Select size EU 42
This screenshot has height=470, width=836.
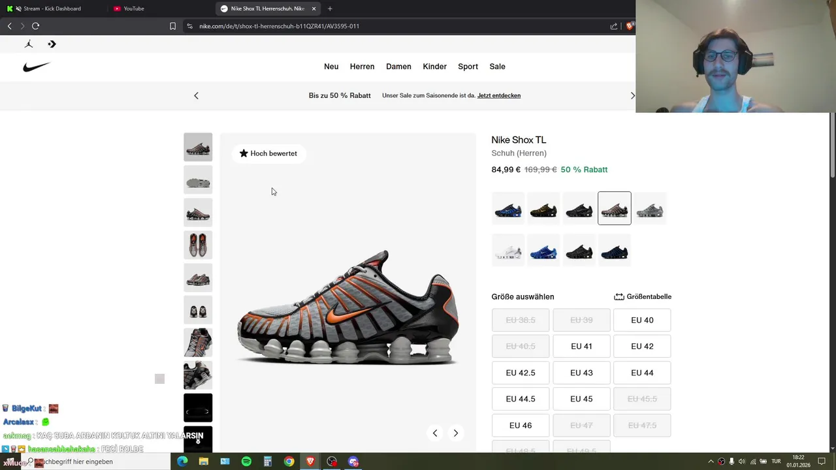point(642,346)
